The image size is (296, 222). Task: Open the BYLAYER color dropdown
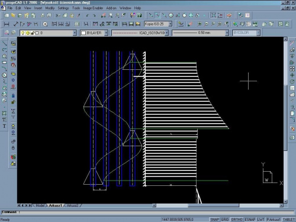106,33
